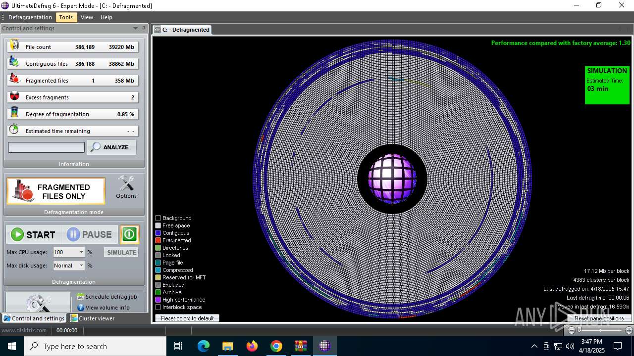Click the green SIMULATION estimated time box
Viewport: 634px width, 356px height.
pos(607,85)
